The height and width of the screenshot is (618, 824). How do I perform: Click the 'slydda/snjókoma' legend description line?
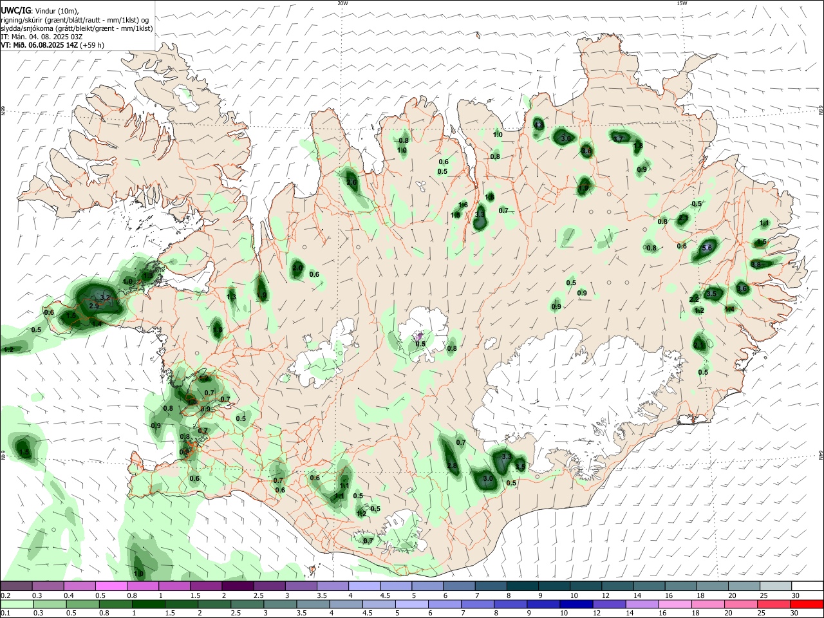[x=77, y=28]
